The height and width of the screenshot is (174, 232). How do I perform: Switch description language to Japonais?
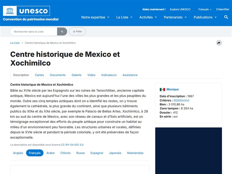[x=115, y=153]
